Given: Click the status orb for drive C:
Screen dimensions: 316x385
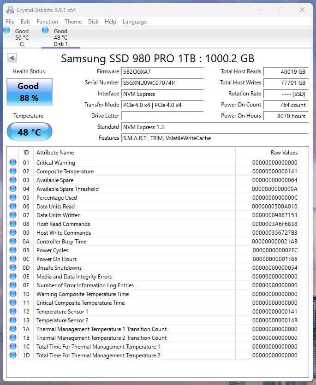Looking at the screenshot, I should click(6, 30).
